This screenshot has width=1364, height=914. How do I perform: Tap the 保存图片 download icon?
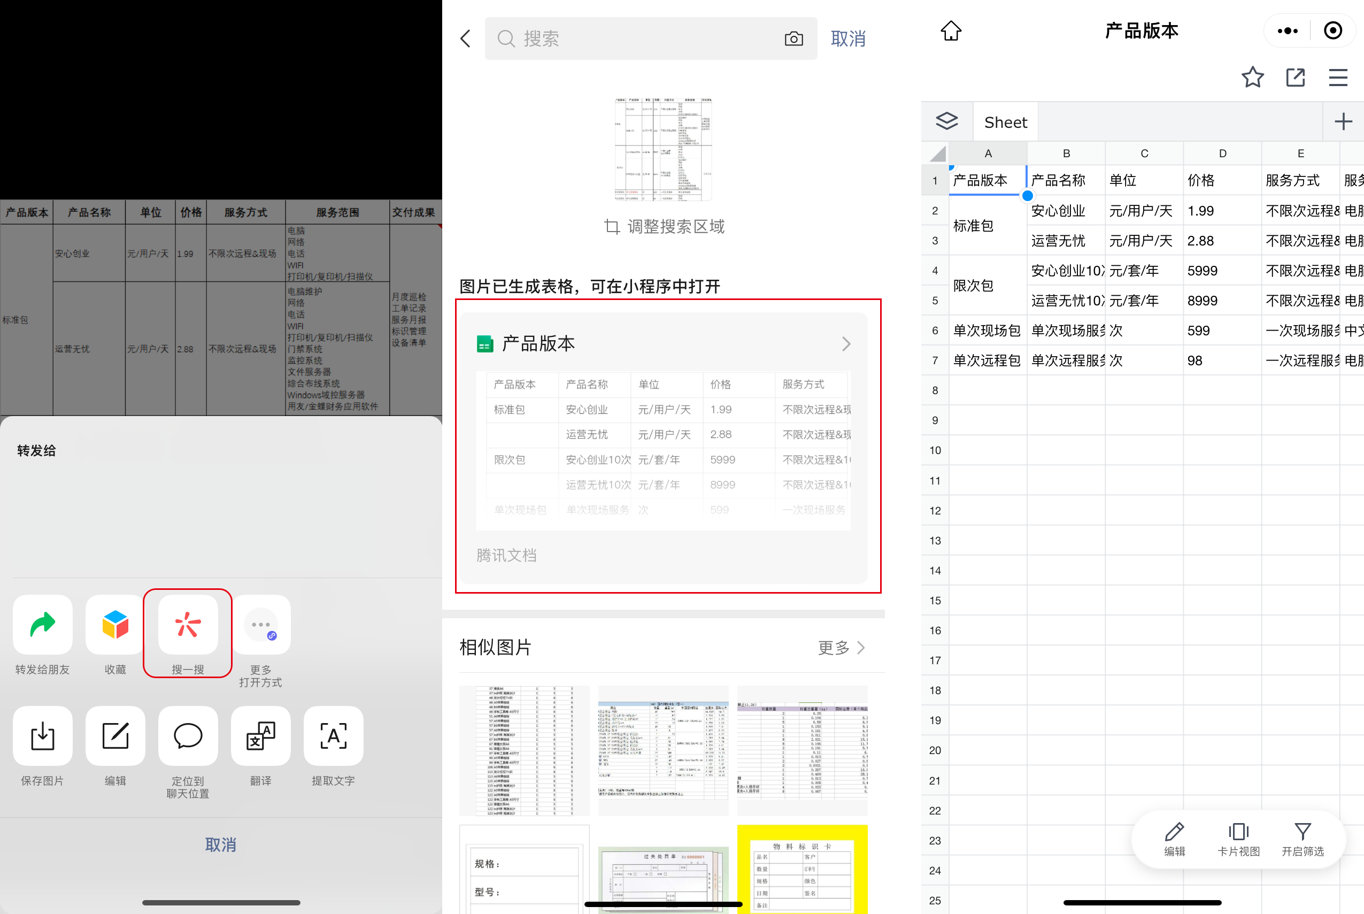[43, 736]
